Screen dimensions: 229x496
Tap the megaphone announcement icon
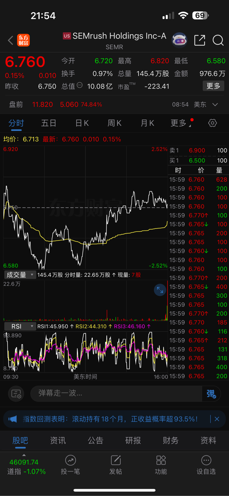[13, 419]
